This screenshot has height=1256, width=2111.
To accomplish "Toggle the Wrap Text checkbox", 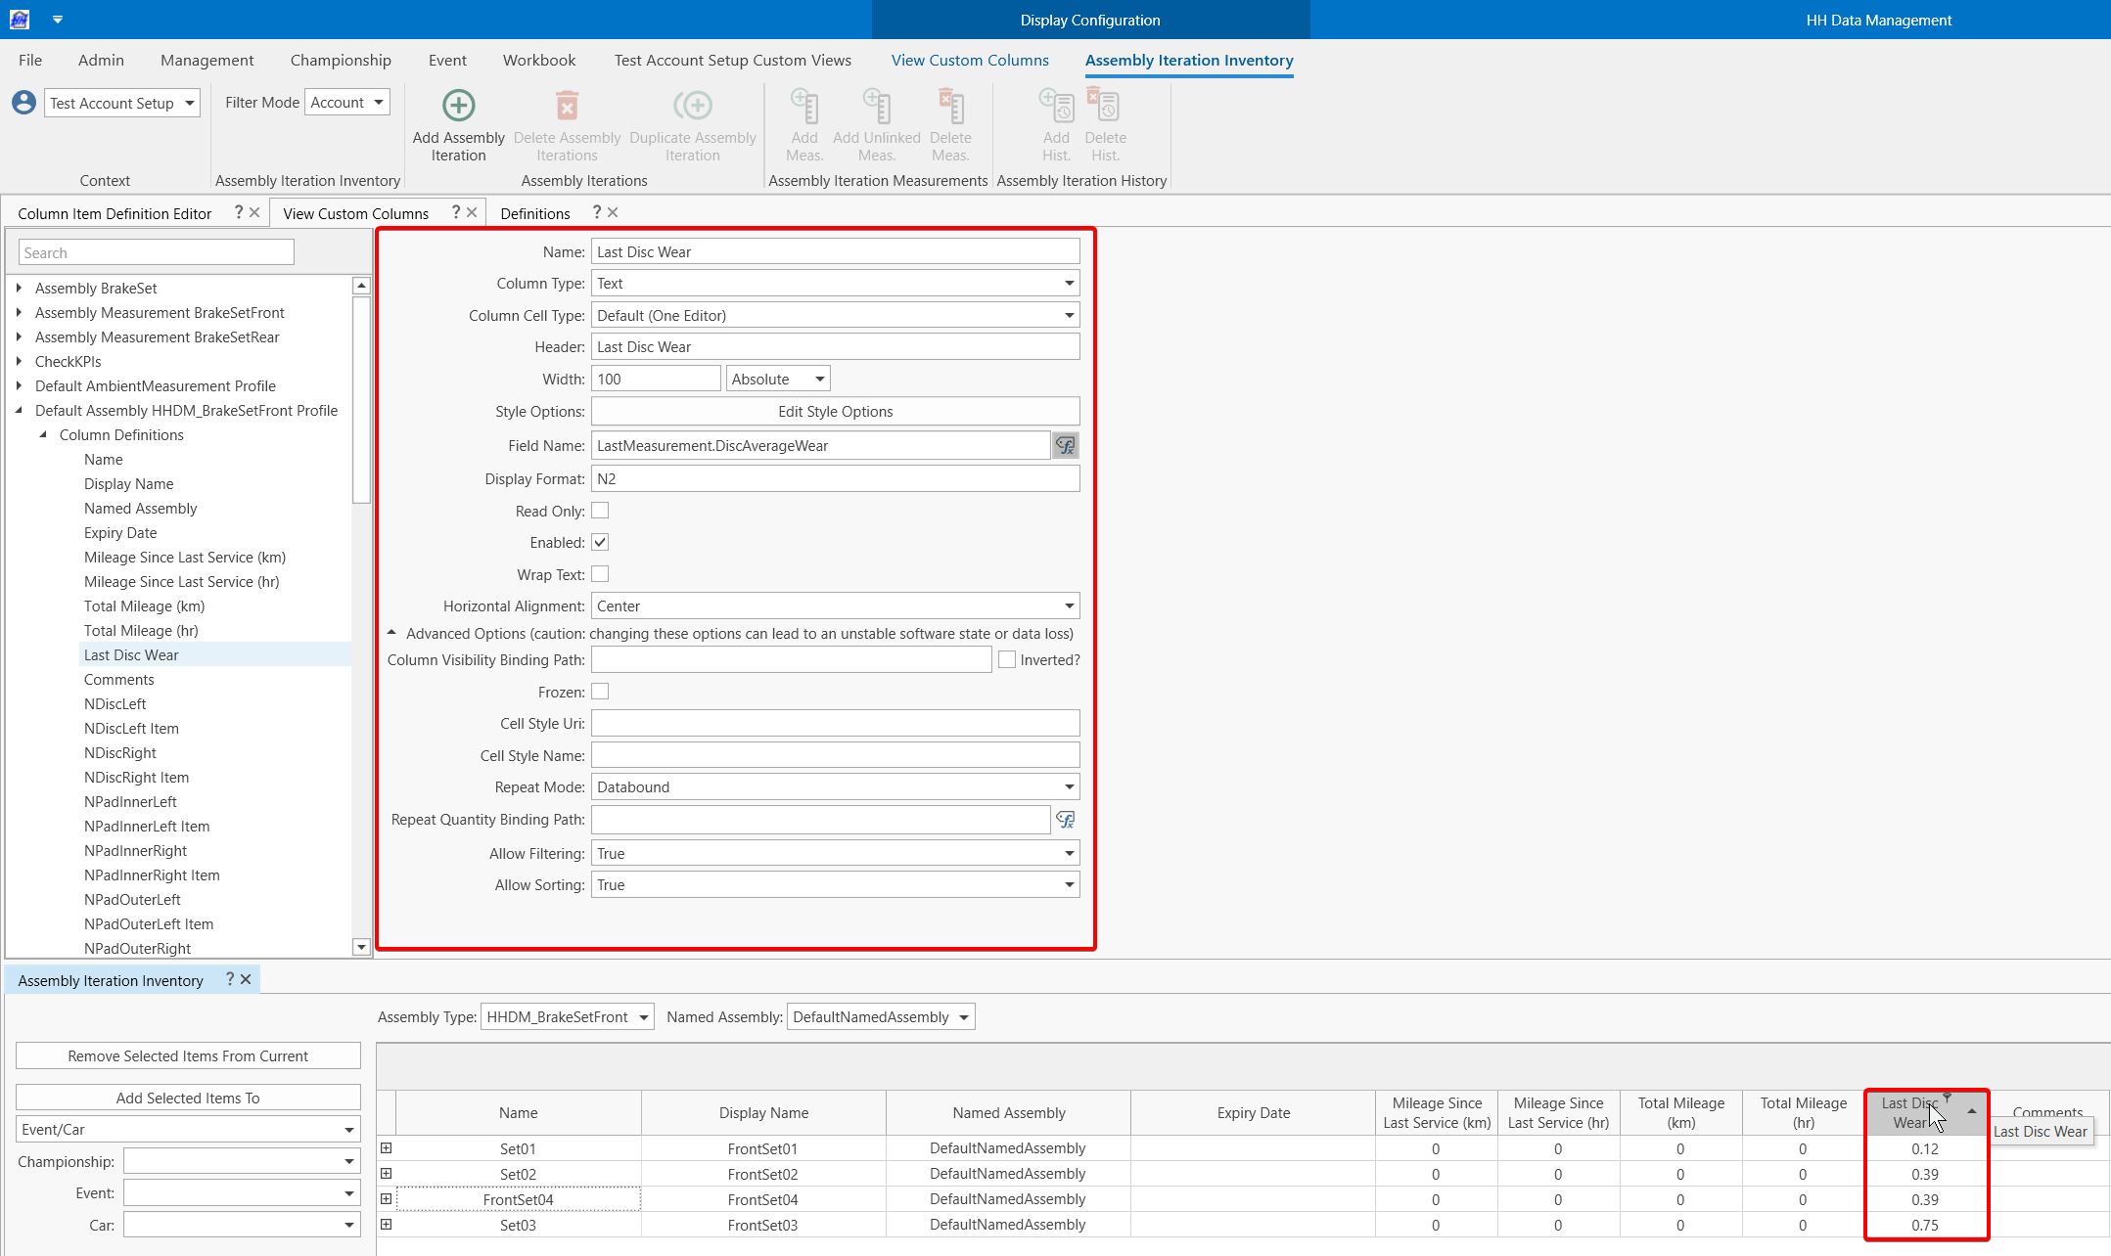I will coord(600,574).
